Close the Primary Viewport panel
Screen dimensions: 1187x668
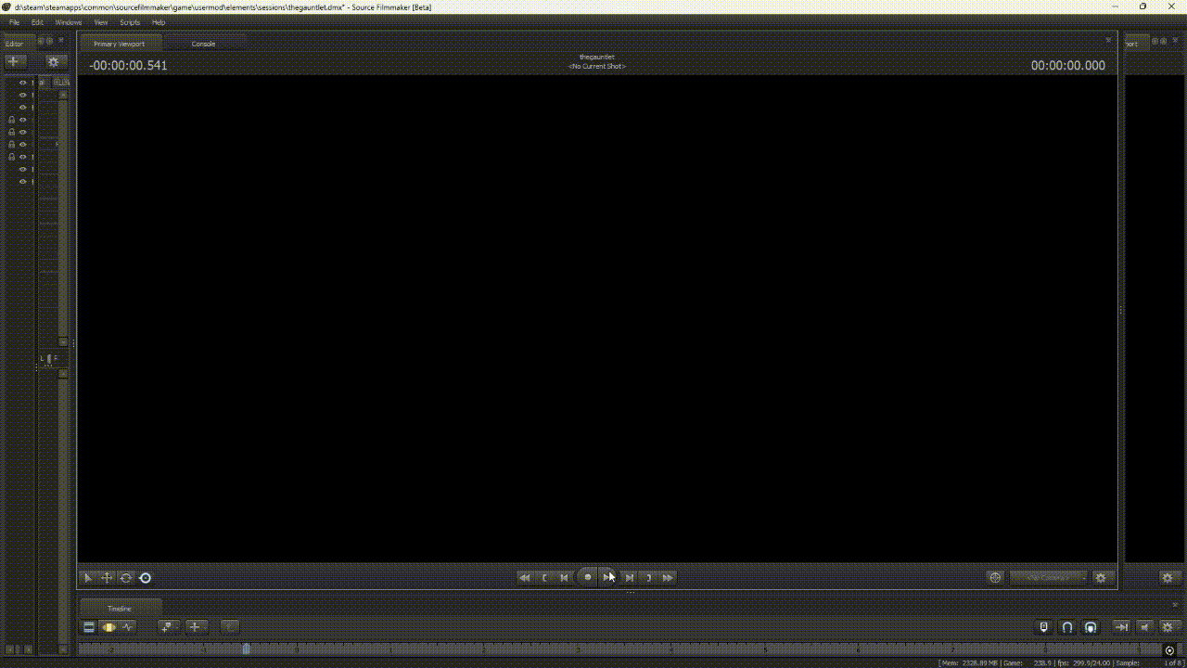[1108, 40]
